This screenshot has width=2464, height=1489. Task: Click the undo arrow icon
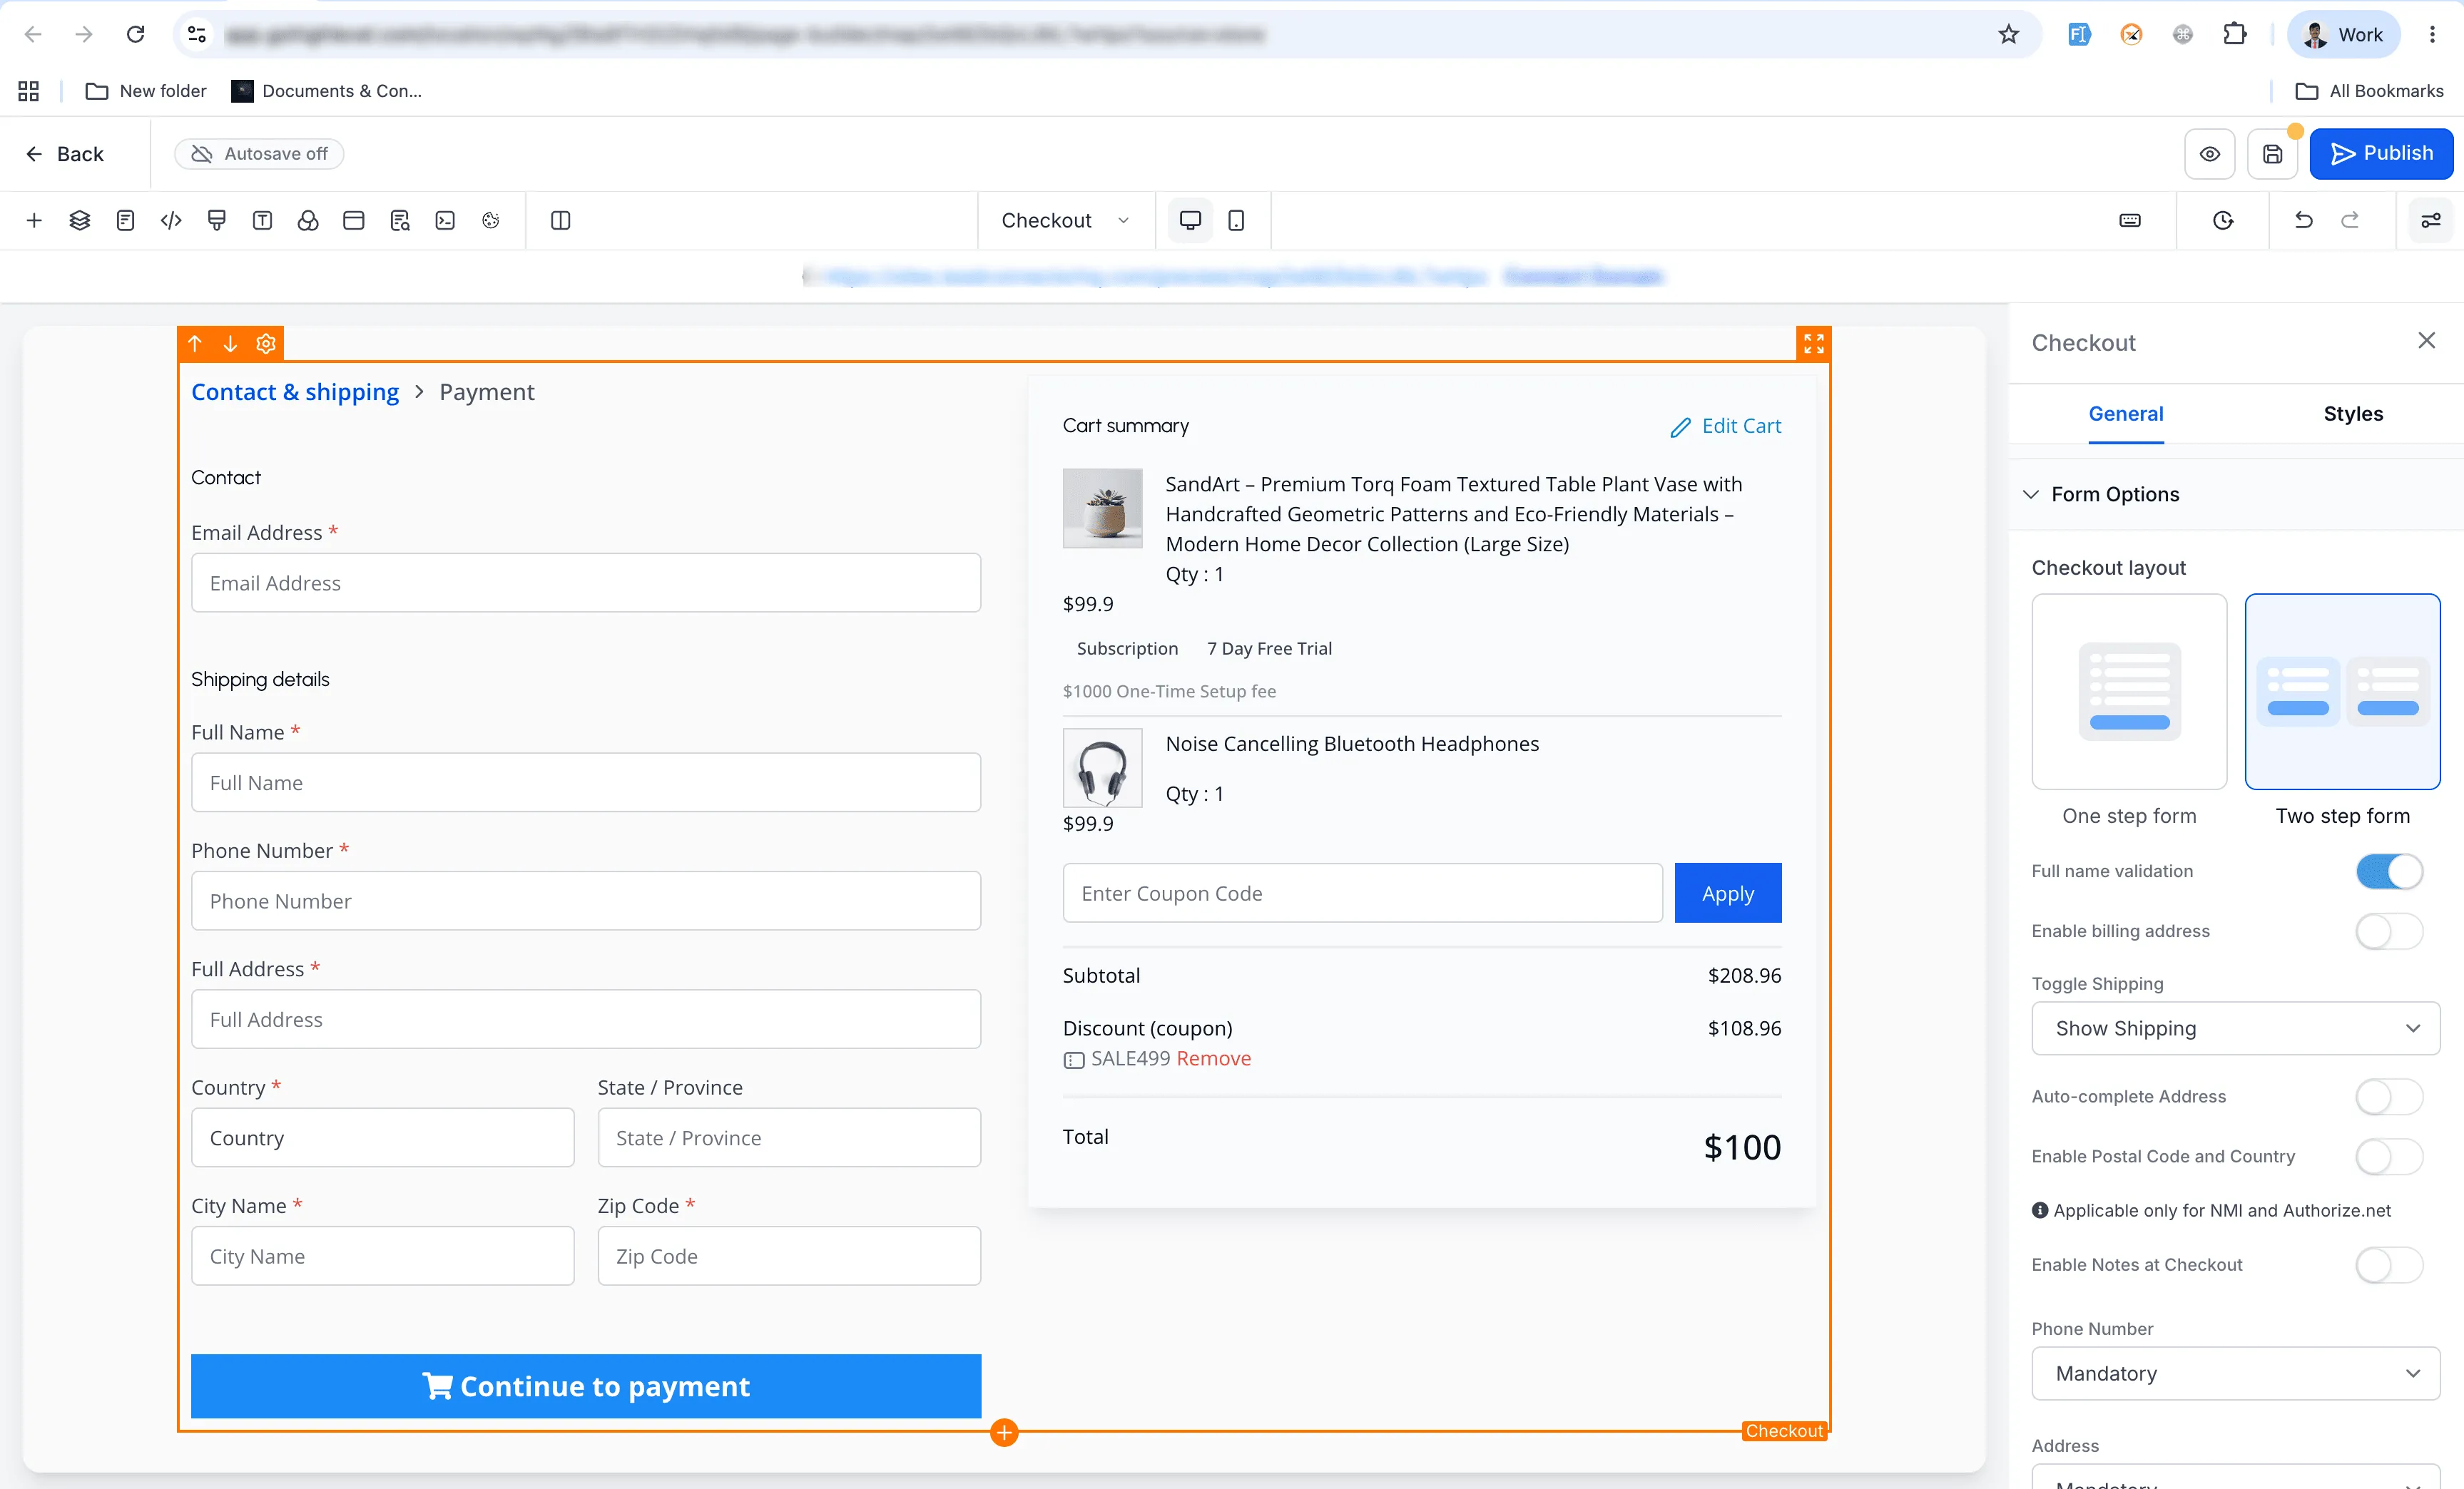(2304, 220)
